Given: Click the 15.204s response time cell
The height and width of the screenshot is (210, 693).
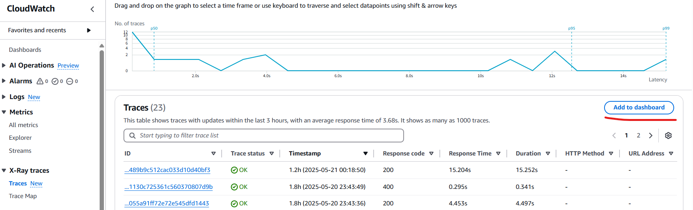Looking at the screenshot, I should pyautogui.click(x=460, y=170).
